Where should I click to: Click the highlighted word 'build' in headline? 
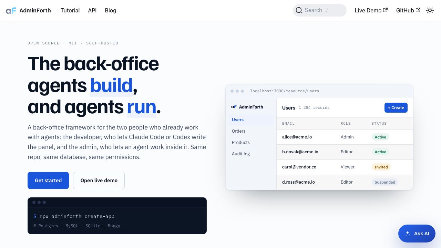click(111, 85)
